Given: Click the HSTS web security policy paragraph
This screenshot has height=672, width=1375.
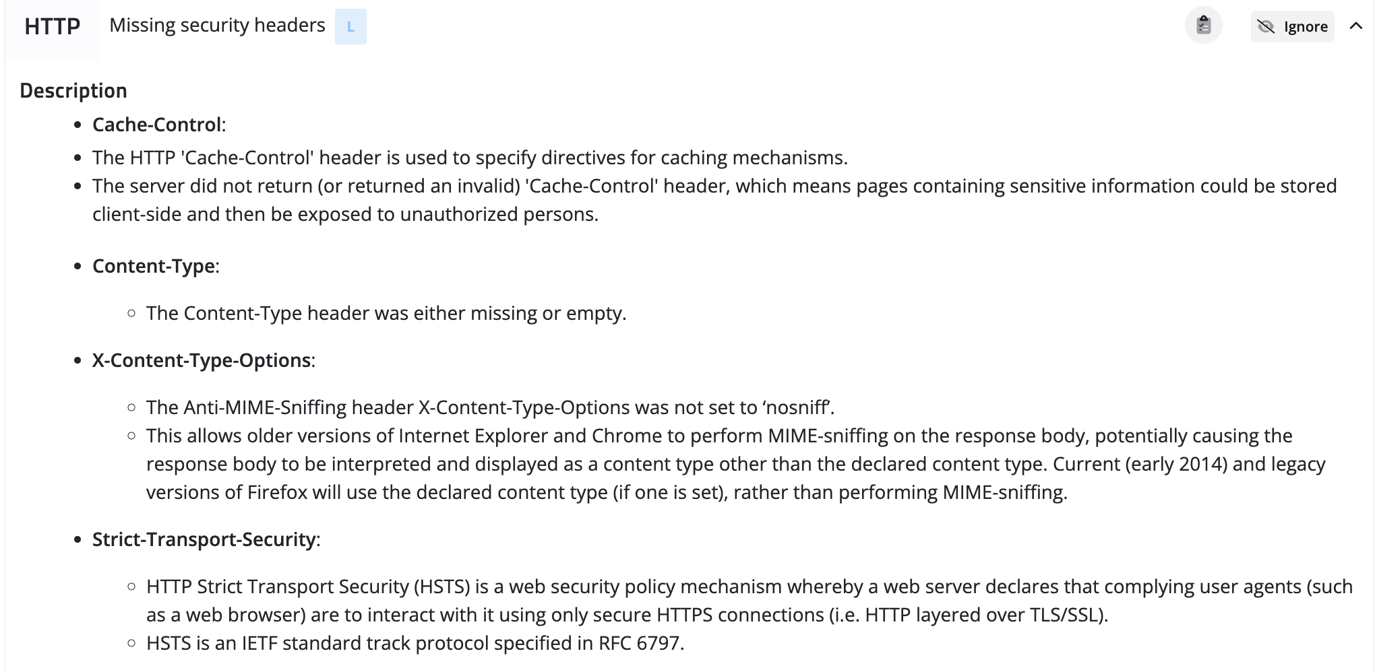Looking at the screenshot, I should pyautogui.click(x=750, y=601).
